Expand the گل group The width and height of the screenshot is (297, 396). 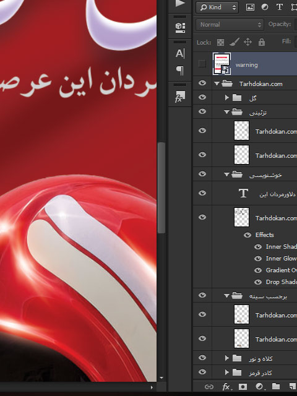[226, 98]
